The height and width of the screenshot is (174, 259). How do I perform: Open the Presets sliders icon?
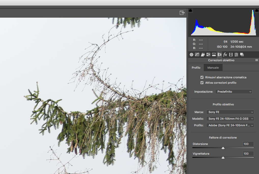(236, 55)
